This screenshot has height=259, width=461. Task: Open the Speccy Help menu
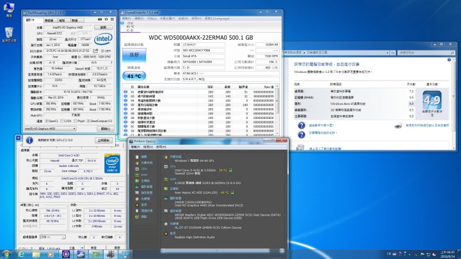point(161,147)
